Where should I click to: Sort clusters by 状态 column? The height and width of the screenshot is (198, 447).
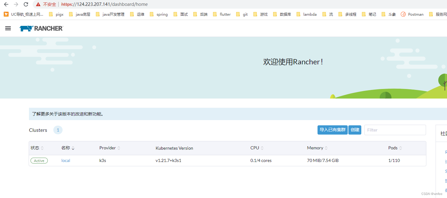[x=37, y=148]
